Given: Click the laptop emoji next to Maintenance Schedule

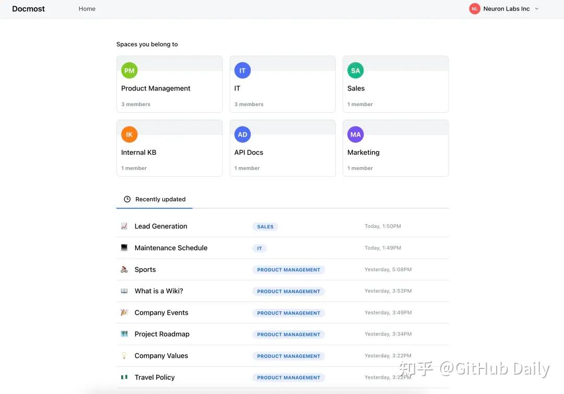Looking at the screenshot, I should (124, 248).
